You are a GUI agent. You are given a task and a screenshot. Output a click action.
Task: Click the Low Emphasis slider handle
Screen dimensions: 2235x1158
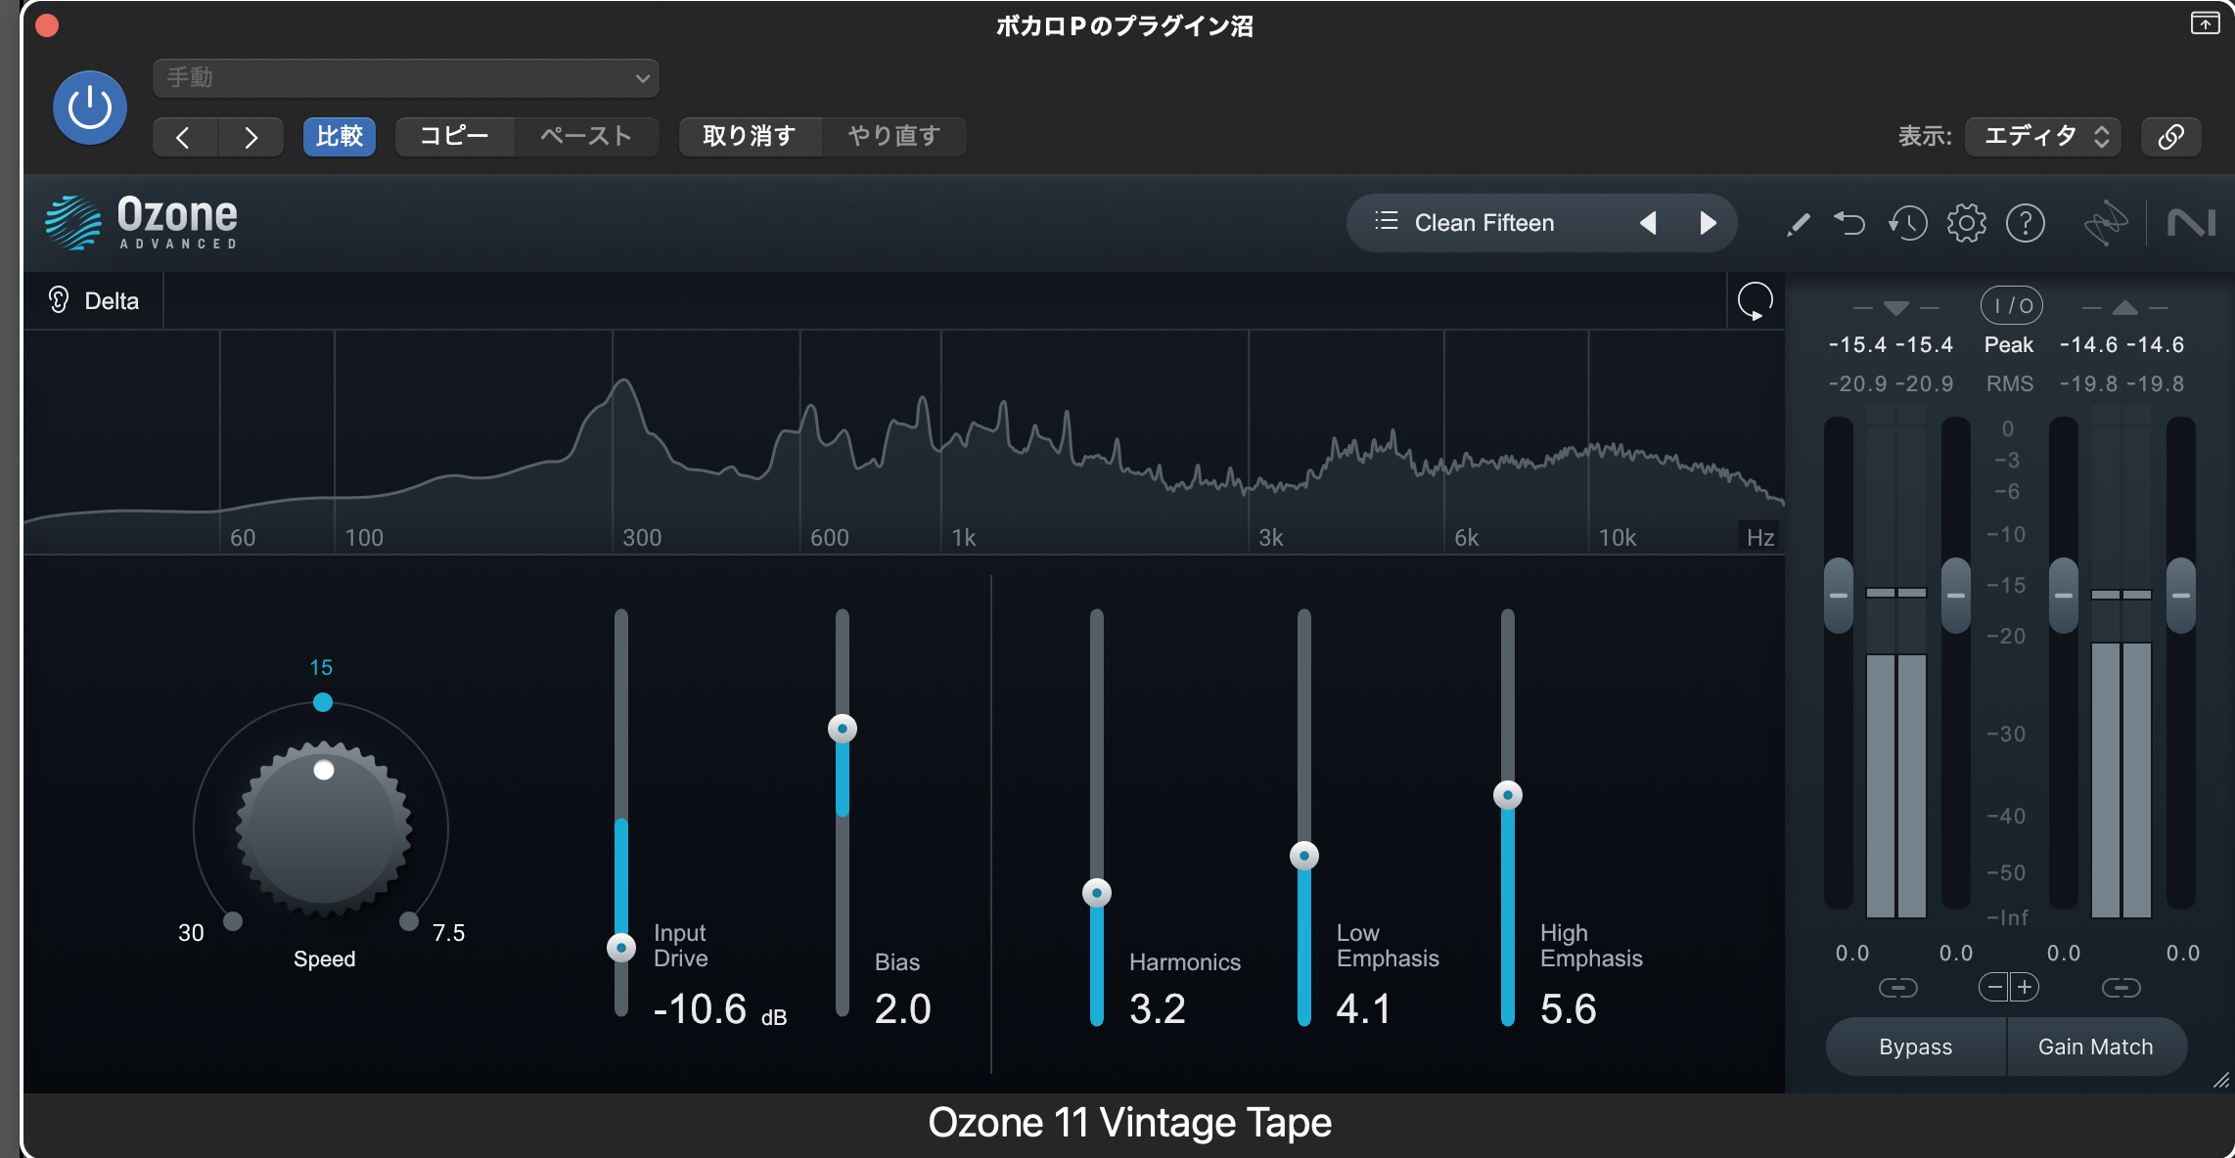click(1304, 856)
